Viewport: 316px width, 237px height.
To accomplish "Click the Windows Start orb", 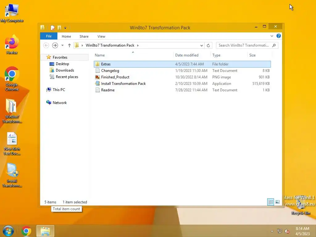I will pyautogui.click(x=8, y=231).
